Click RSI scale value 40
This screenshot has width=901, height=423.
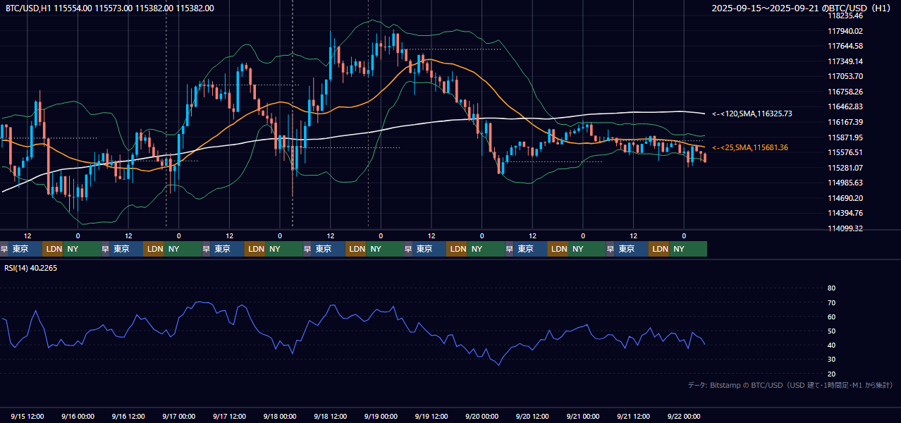tap(831, 345)
